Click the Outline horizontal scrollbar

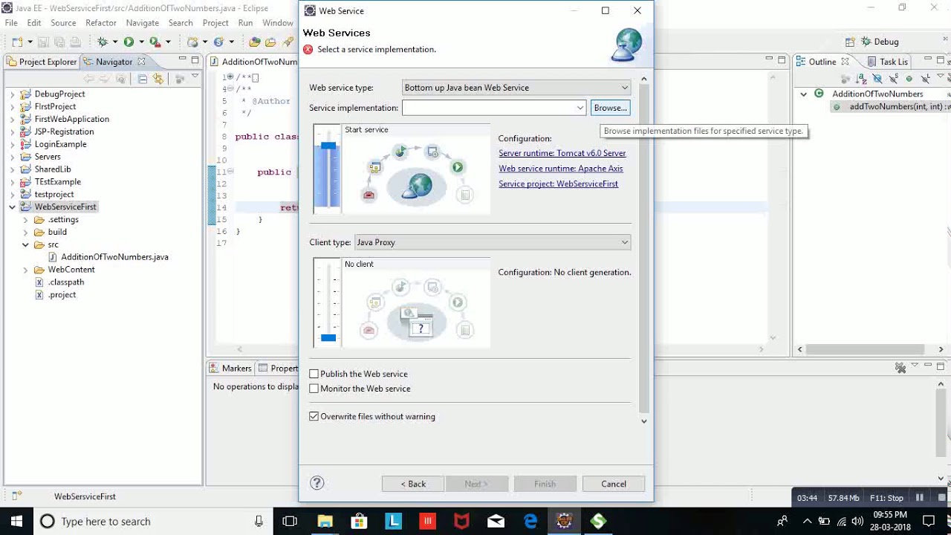(870, 349)
